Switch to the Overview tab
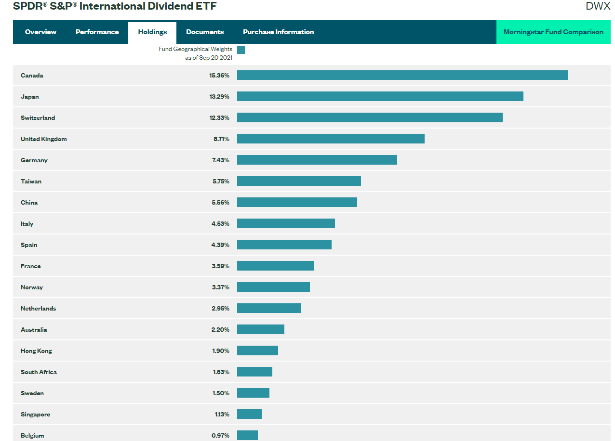Viewport: 615px width, 441px height. [x=40, y=32]
